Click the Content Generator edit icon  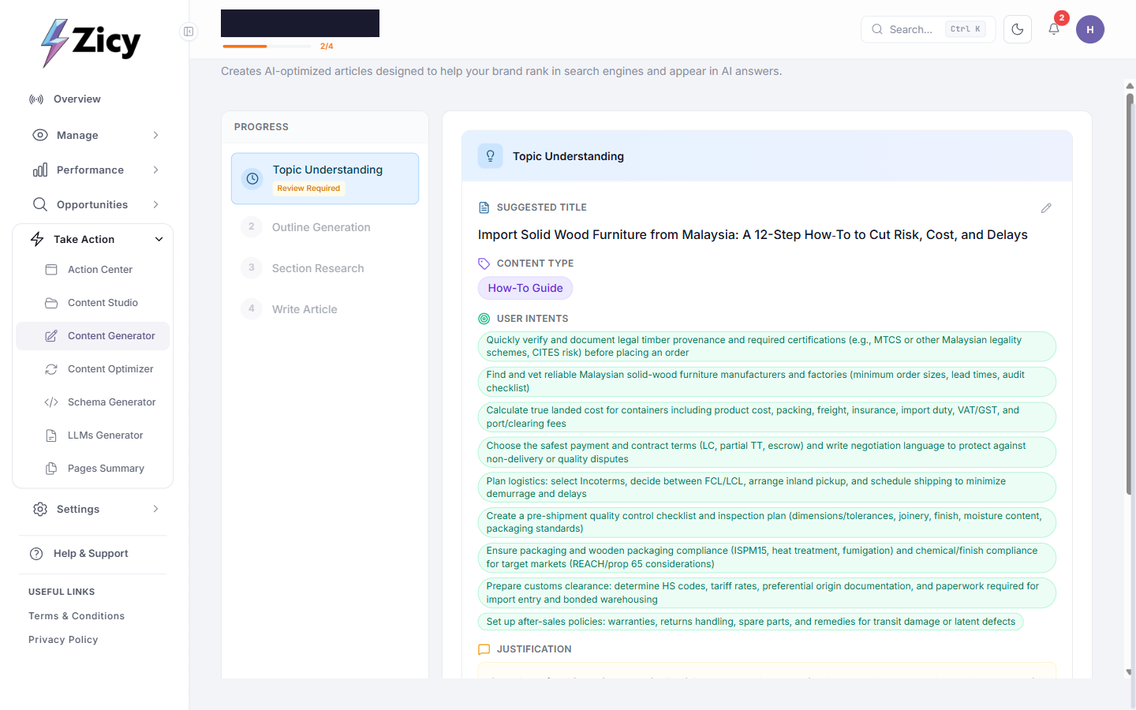pos(51,336)
